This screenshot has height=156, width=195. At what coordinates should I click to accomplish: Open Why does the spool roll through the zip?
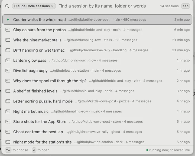coord(97,81)
